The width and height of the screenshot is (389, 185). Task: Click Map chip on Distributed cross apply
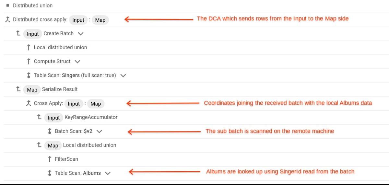pyautogui.click(x=100, y=20)
